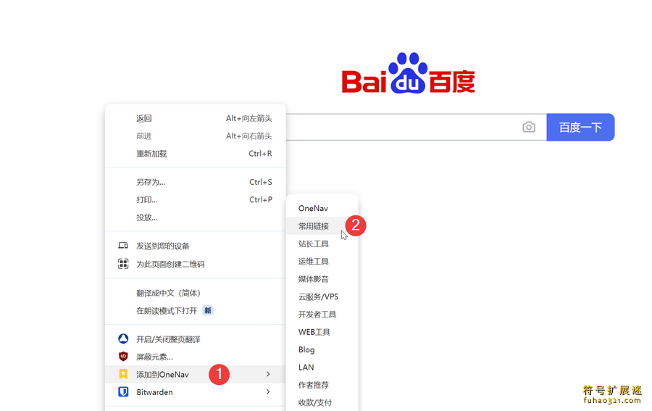Choose 开发者工具 in the submenu
Image resolution: width=652 pixels, height=411 pixels.
click(x=322, y=314)
